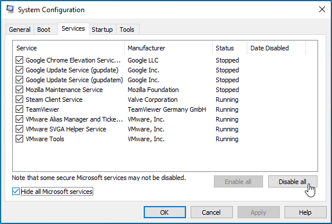The height and width of the screenshot is (224, 332).
Task: Select the TeamViewer service name
Action: [x=42, y=109]
